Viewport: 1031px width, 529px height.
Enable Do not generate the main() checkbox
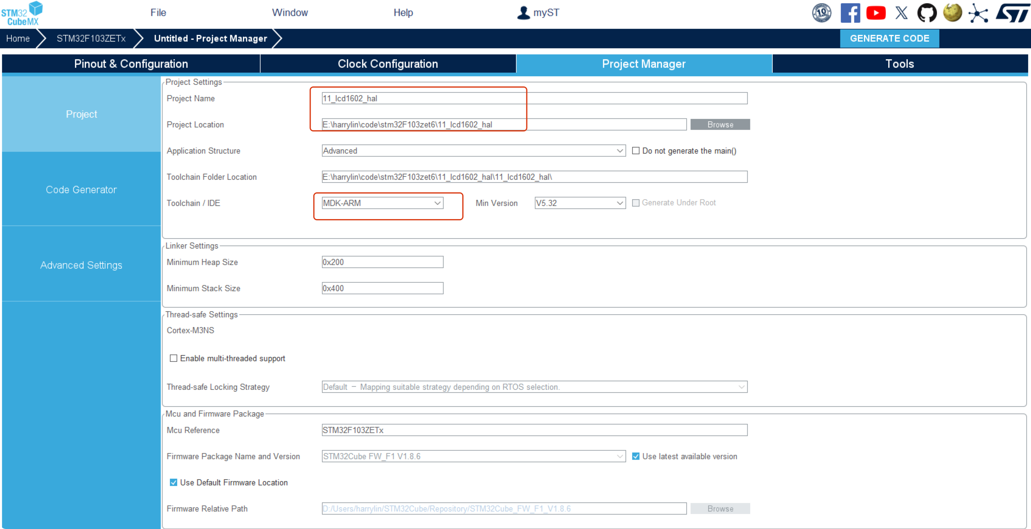click(x=636, y=151)
